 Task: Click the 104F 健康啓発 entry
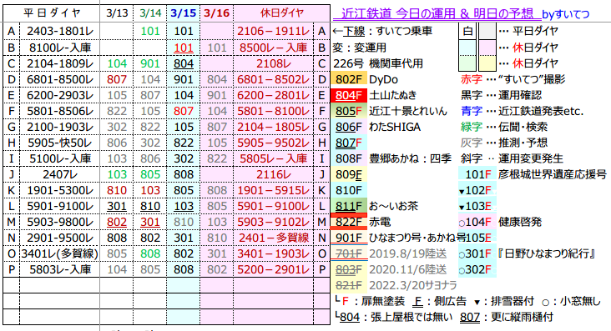coord(501,223)
